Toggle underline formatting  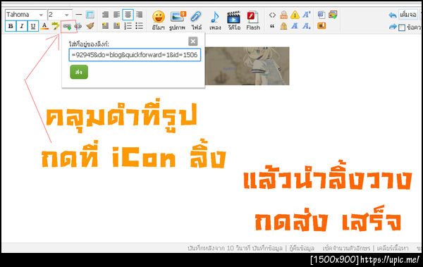tap(33, 26)
